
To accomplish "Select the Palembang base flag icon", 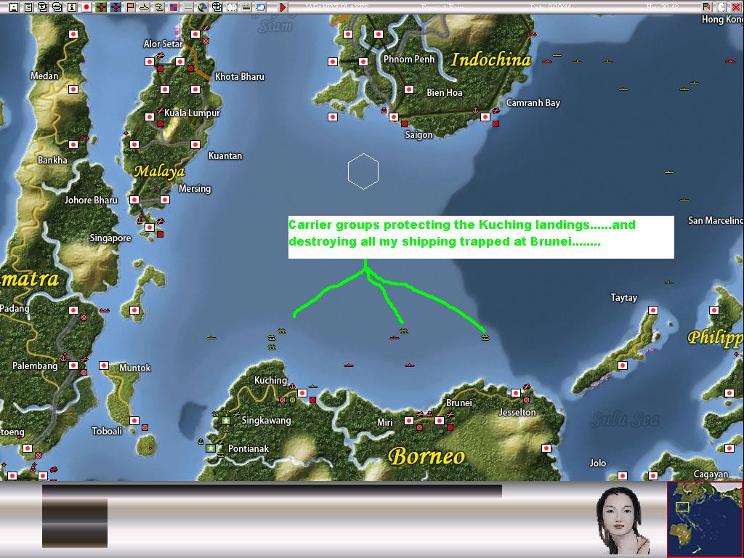I will click(73, 365).
